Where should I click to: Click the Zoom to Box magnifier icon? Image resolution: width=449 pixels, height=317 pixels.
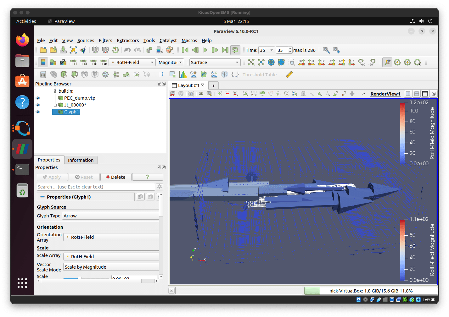291,62
